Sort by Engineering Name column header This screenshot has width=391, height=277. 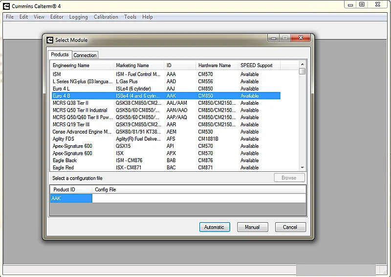pyautogui.click(x=82, y=66)
